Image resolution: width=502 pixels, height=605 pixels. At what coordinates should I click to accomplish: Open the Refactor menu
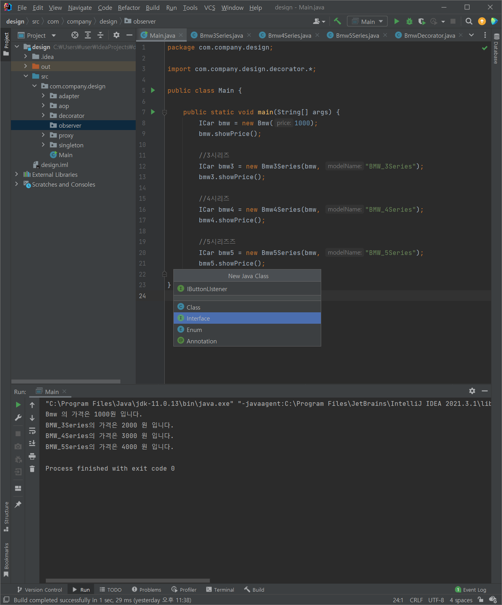[129, 7]
